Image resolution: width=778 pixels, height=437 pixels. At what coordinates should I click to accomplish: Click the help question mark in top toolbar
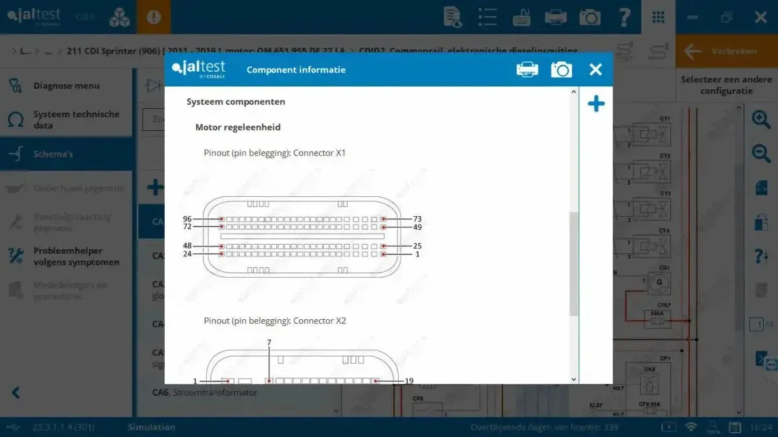624,17
